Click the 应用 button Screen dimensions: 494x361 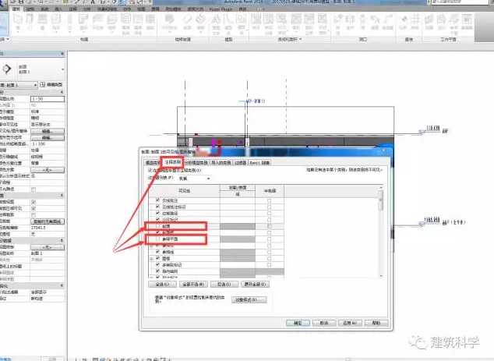click(x=350, y=323)
